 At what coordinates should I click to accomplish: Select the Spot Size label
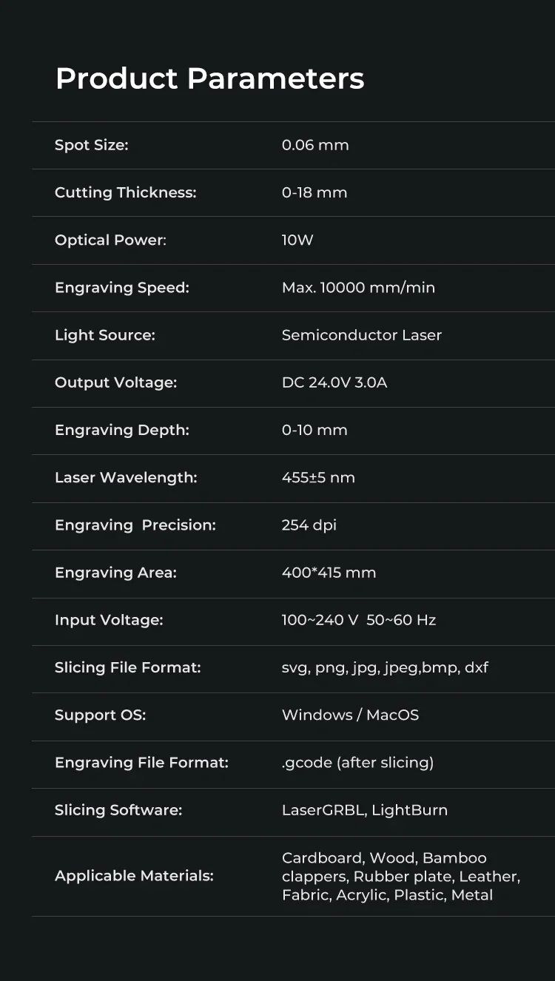92,146
